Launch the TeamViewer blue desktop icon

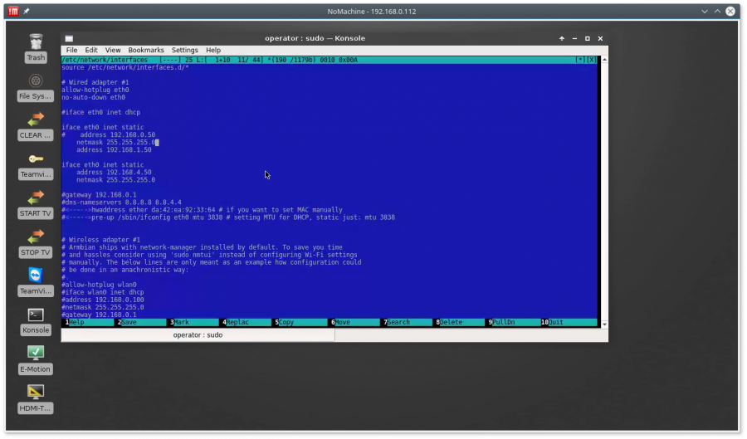point(36,276)
